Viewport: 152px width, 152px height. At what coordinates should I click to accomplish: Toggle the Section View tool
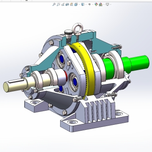pos(67,5)
